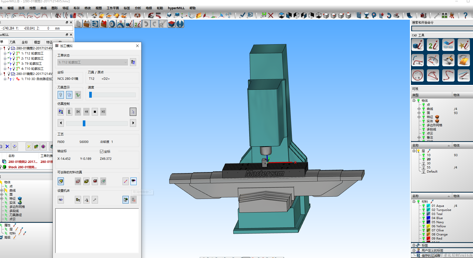
Task: Click the globe world coordinate icon
Action: [169, 15]
